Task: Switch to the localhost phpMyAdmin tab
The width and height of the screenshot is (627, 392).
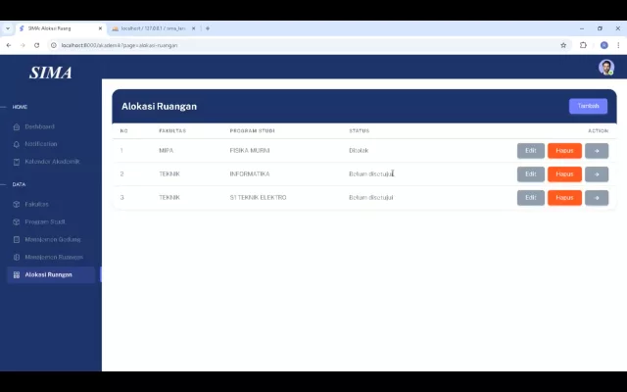Action: (x=153, y=28)
